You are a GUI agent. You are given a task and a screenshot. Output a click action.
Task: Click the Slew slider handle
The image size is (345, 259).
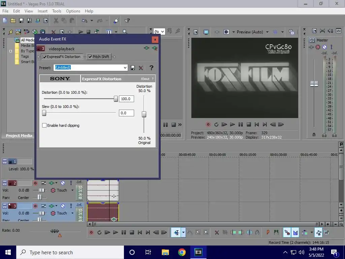click(44, 113)
